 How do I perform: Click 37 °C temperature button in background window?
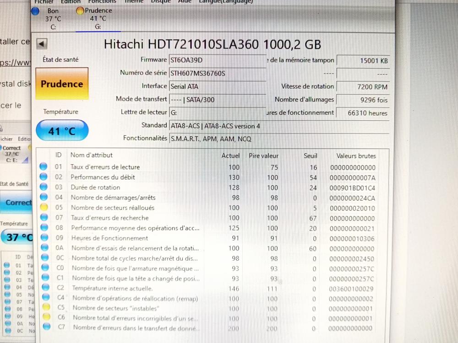pyautogui.click(x=16, y=237)
